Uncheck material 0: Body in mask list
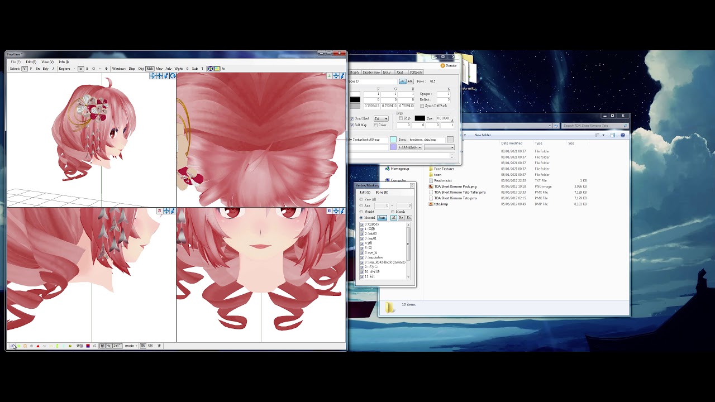This screenshot has height=402, width=715. click(362, 224)
